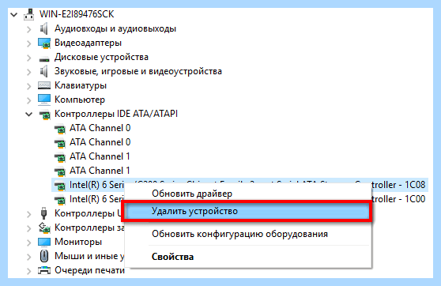Choose Обновить драйвер from context menu
Viewport: 441px width, 286px height.
click(x=248, y=194)
